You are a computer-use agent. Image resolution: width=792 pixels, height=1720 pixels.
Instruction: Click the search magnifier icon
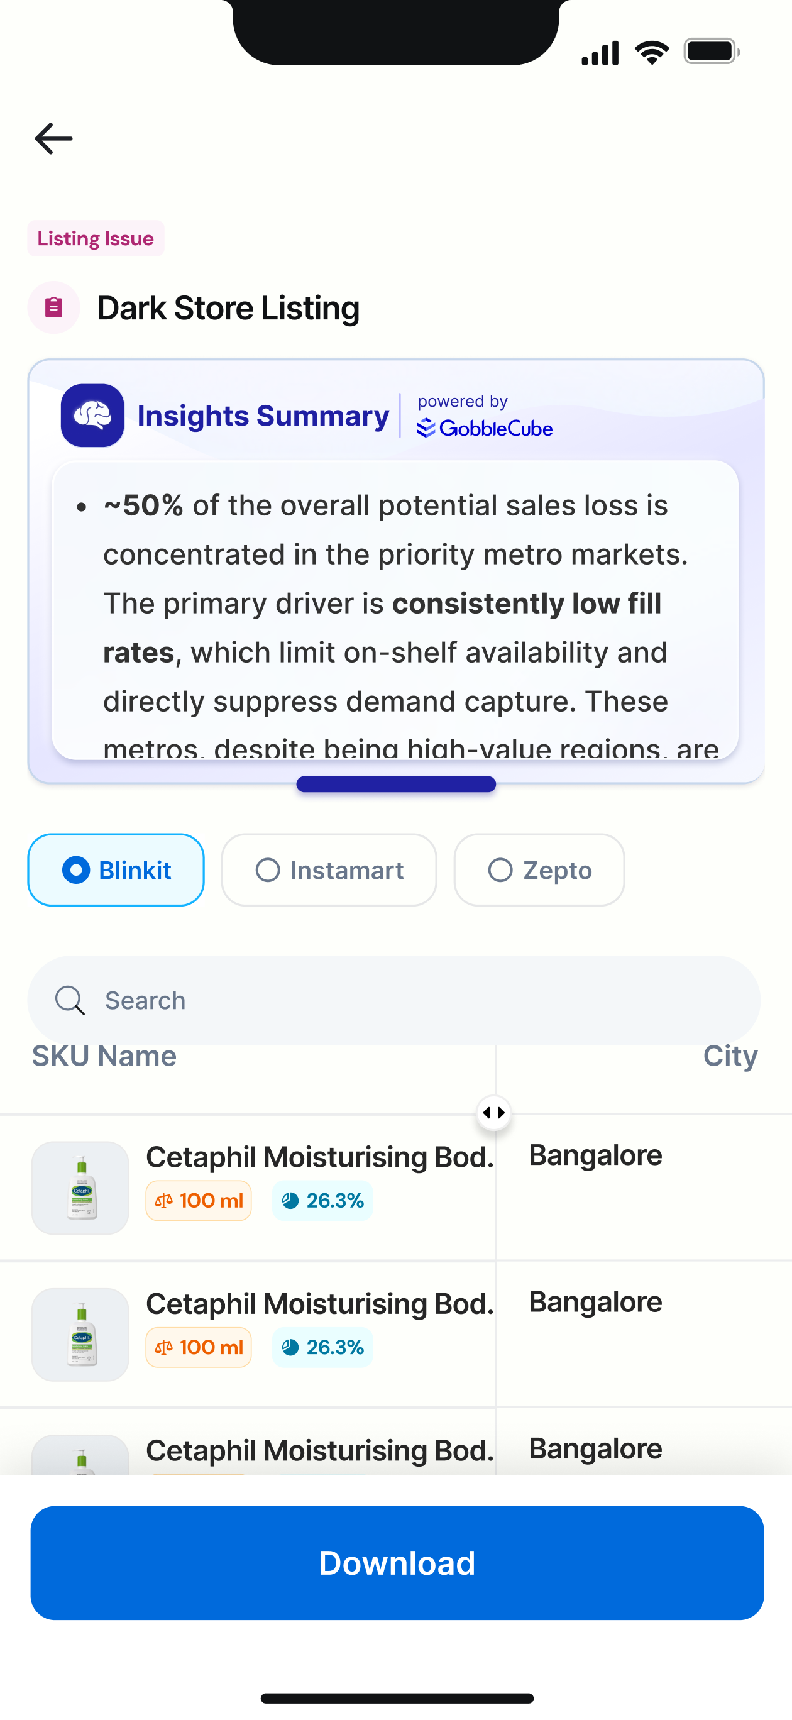point(69,1000)
